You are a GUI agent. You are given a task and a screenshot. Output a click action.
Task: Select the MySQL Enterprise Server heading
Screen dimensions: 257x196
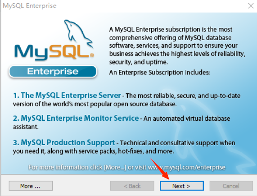click(x=67, y=95)
